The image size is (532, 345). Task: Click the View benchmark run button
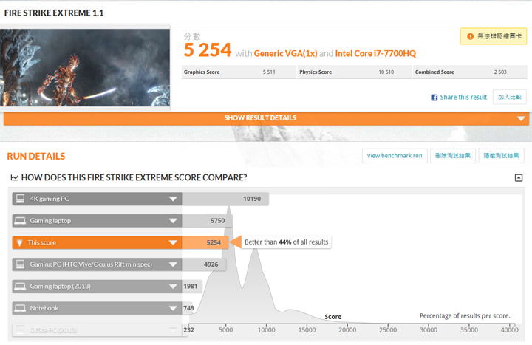tap(395, 155)
